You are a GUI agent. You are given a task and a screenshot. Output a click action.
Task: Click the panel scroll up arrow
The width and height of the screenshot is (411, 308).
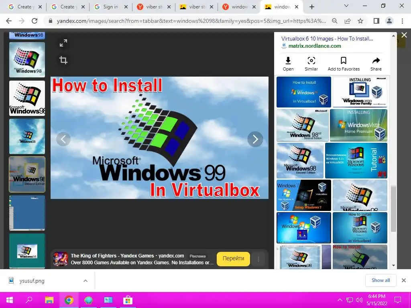point(393,35)
